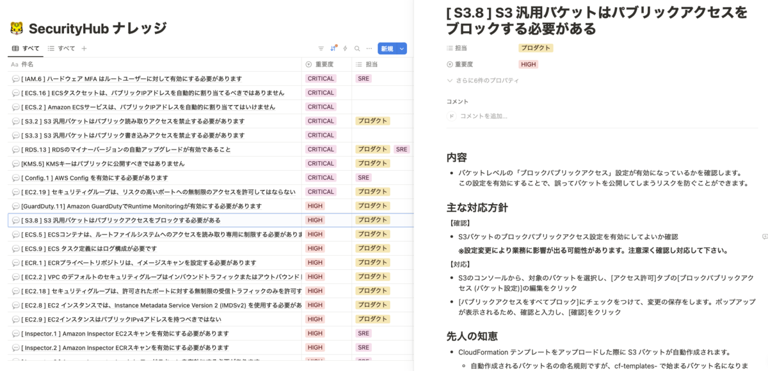Click the user avatar beside comment field
Image resolution: width=768 pixels, height=371 pixels.
click(451, 116)
